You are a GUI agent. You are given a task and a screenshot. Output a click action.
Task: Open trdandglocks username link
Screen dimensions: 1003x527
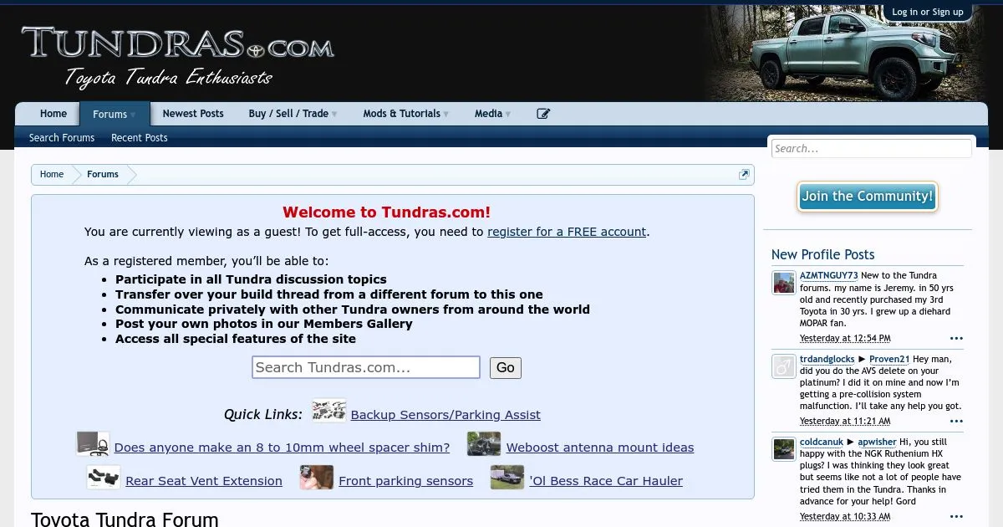pos(827,359)
